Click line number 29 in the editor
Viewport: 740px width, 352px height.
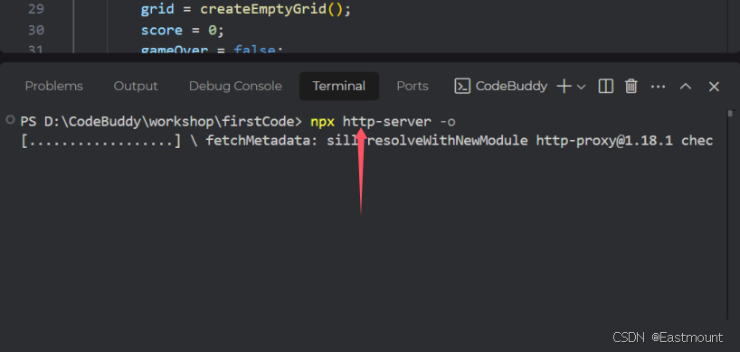click(36, 9)
